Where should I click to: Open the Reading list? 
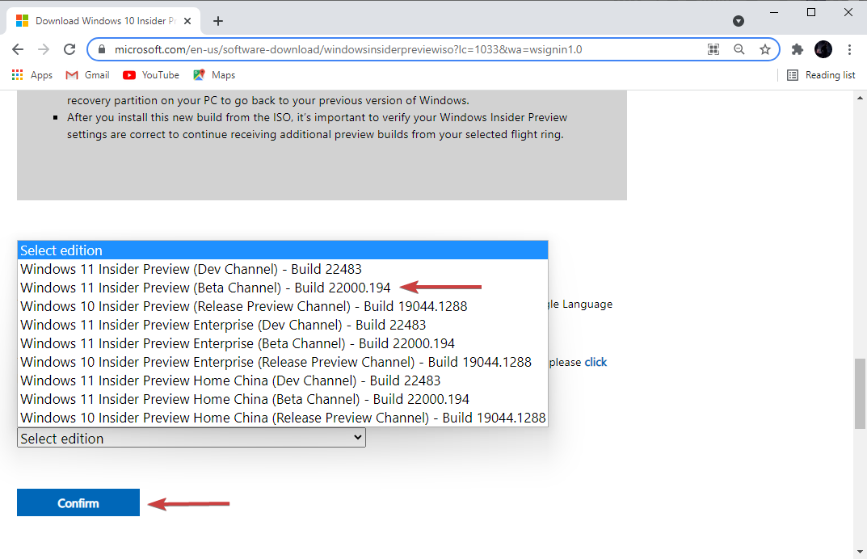(x=821, y=75)
